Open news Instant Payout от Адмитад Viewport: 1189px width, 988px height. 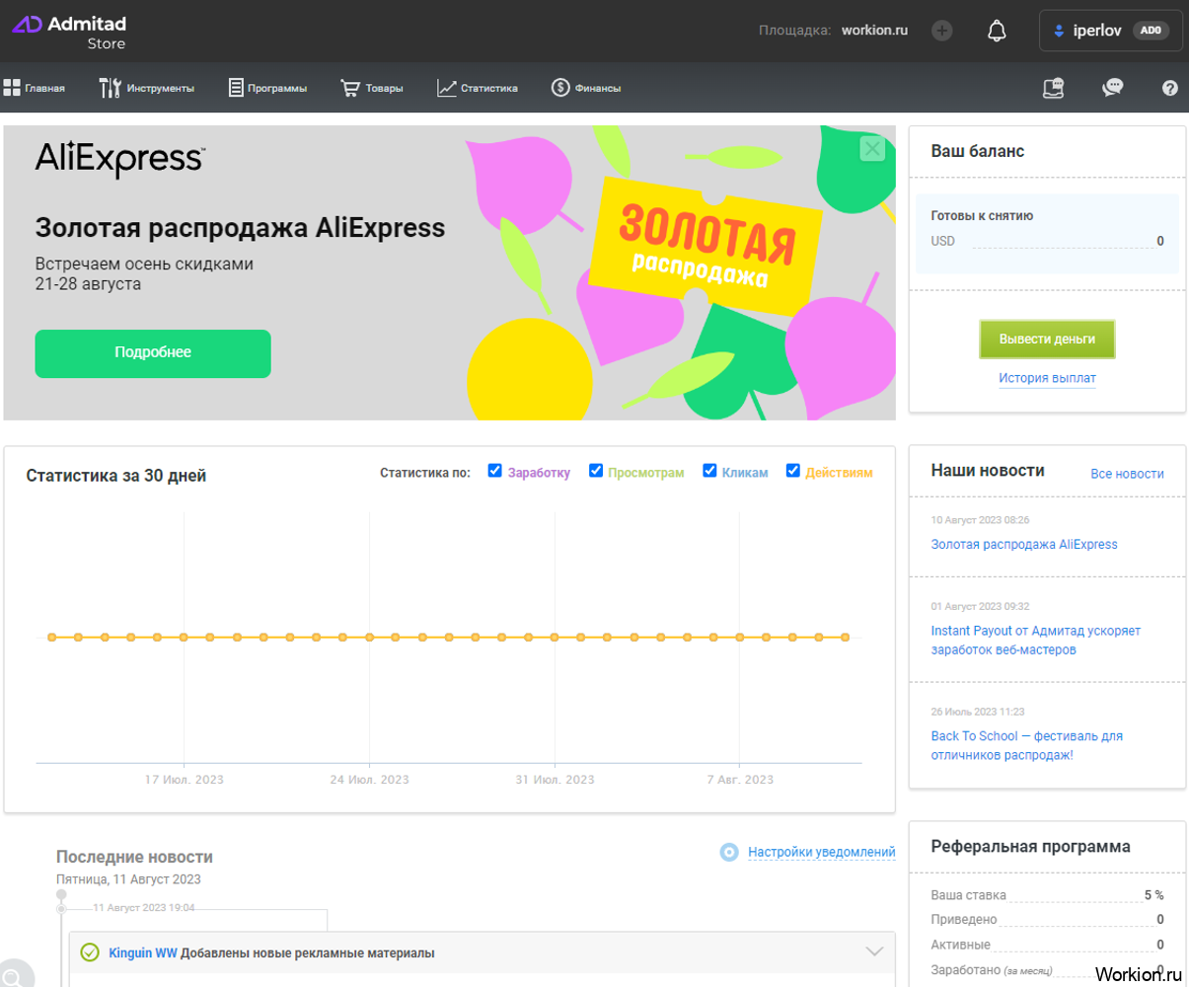click(1035, 641)
